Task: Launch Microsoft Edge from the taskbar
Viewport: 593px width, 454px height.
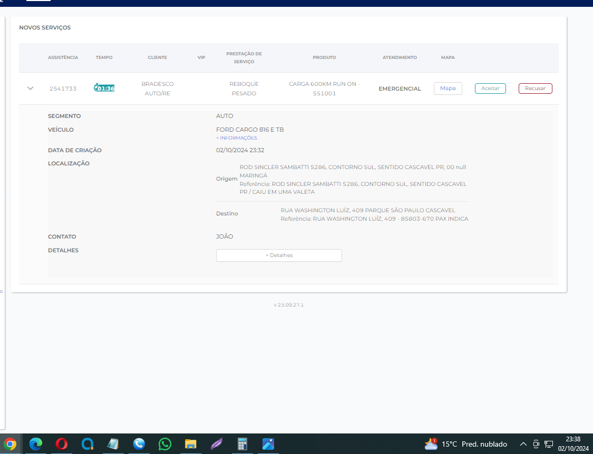Action: (36, 444)
